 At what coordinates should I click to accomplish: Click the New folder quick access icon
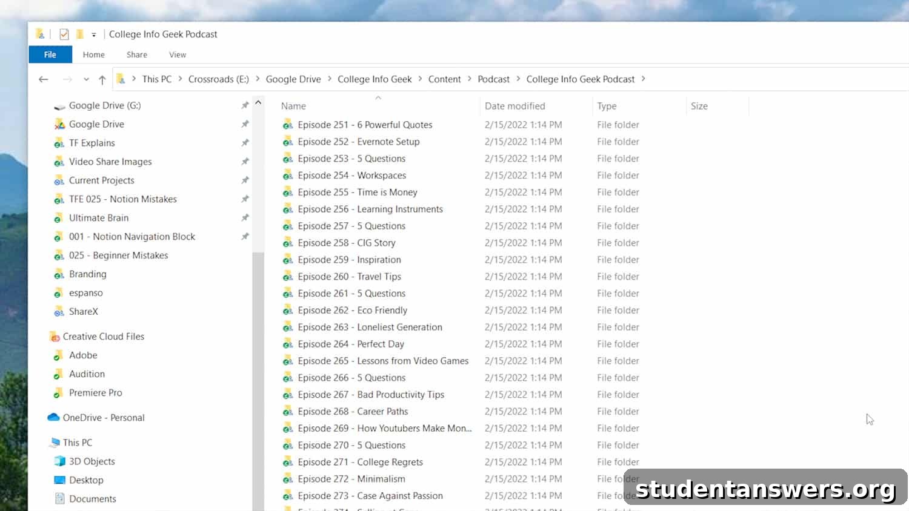point(79,34)
